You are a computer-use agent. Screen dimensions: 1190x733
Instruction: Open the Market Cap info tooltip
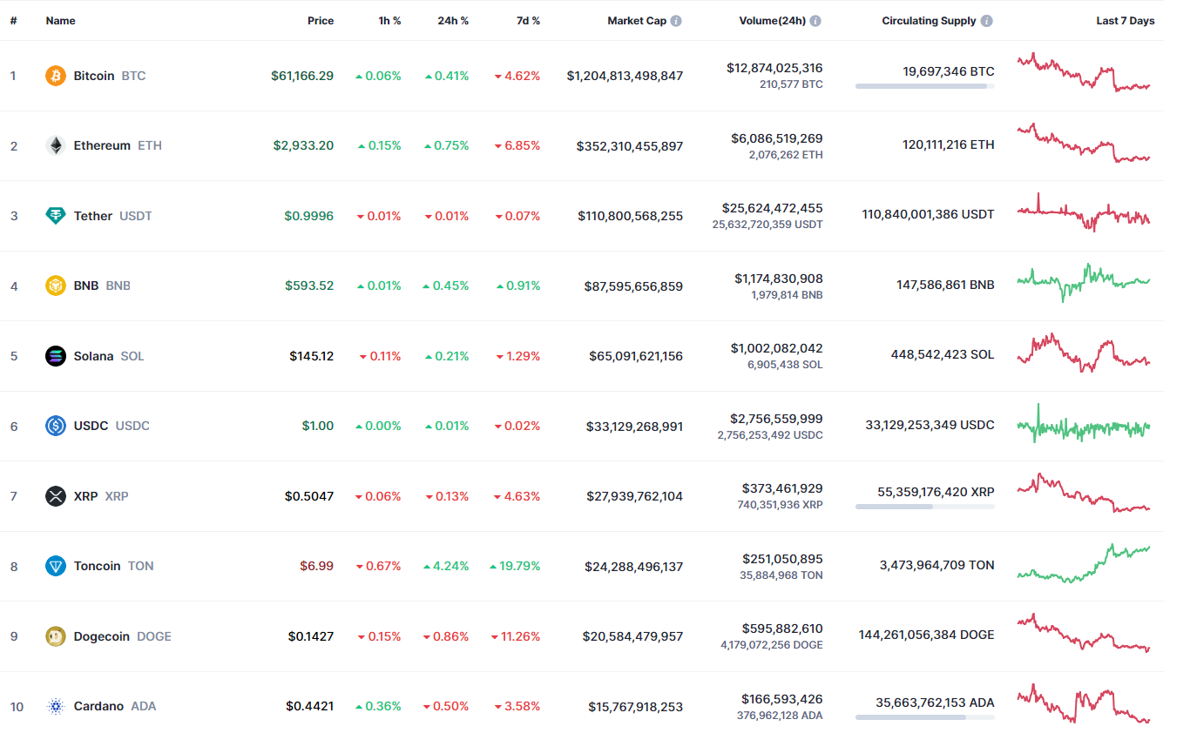(679, 20)
